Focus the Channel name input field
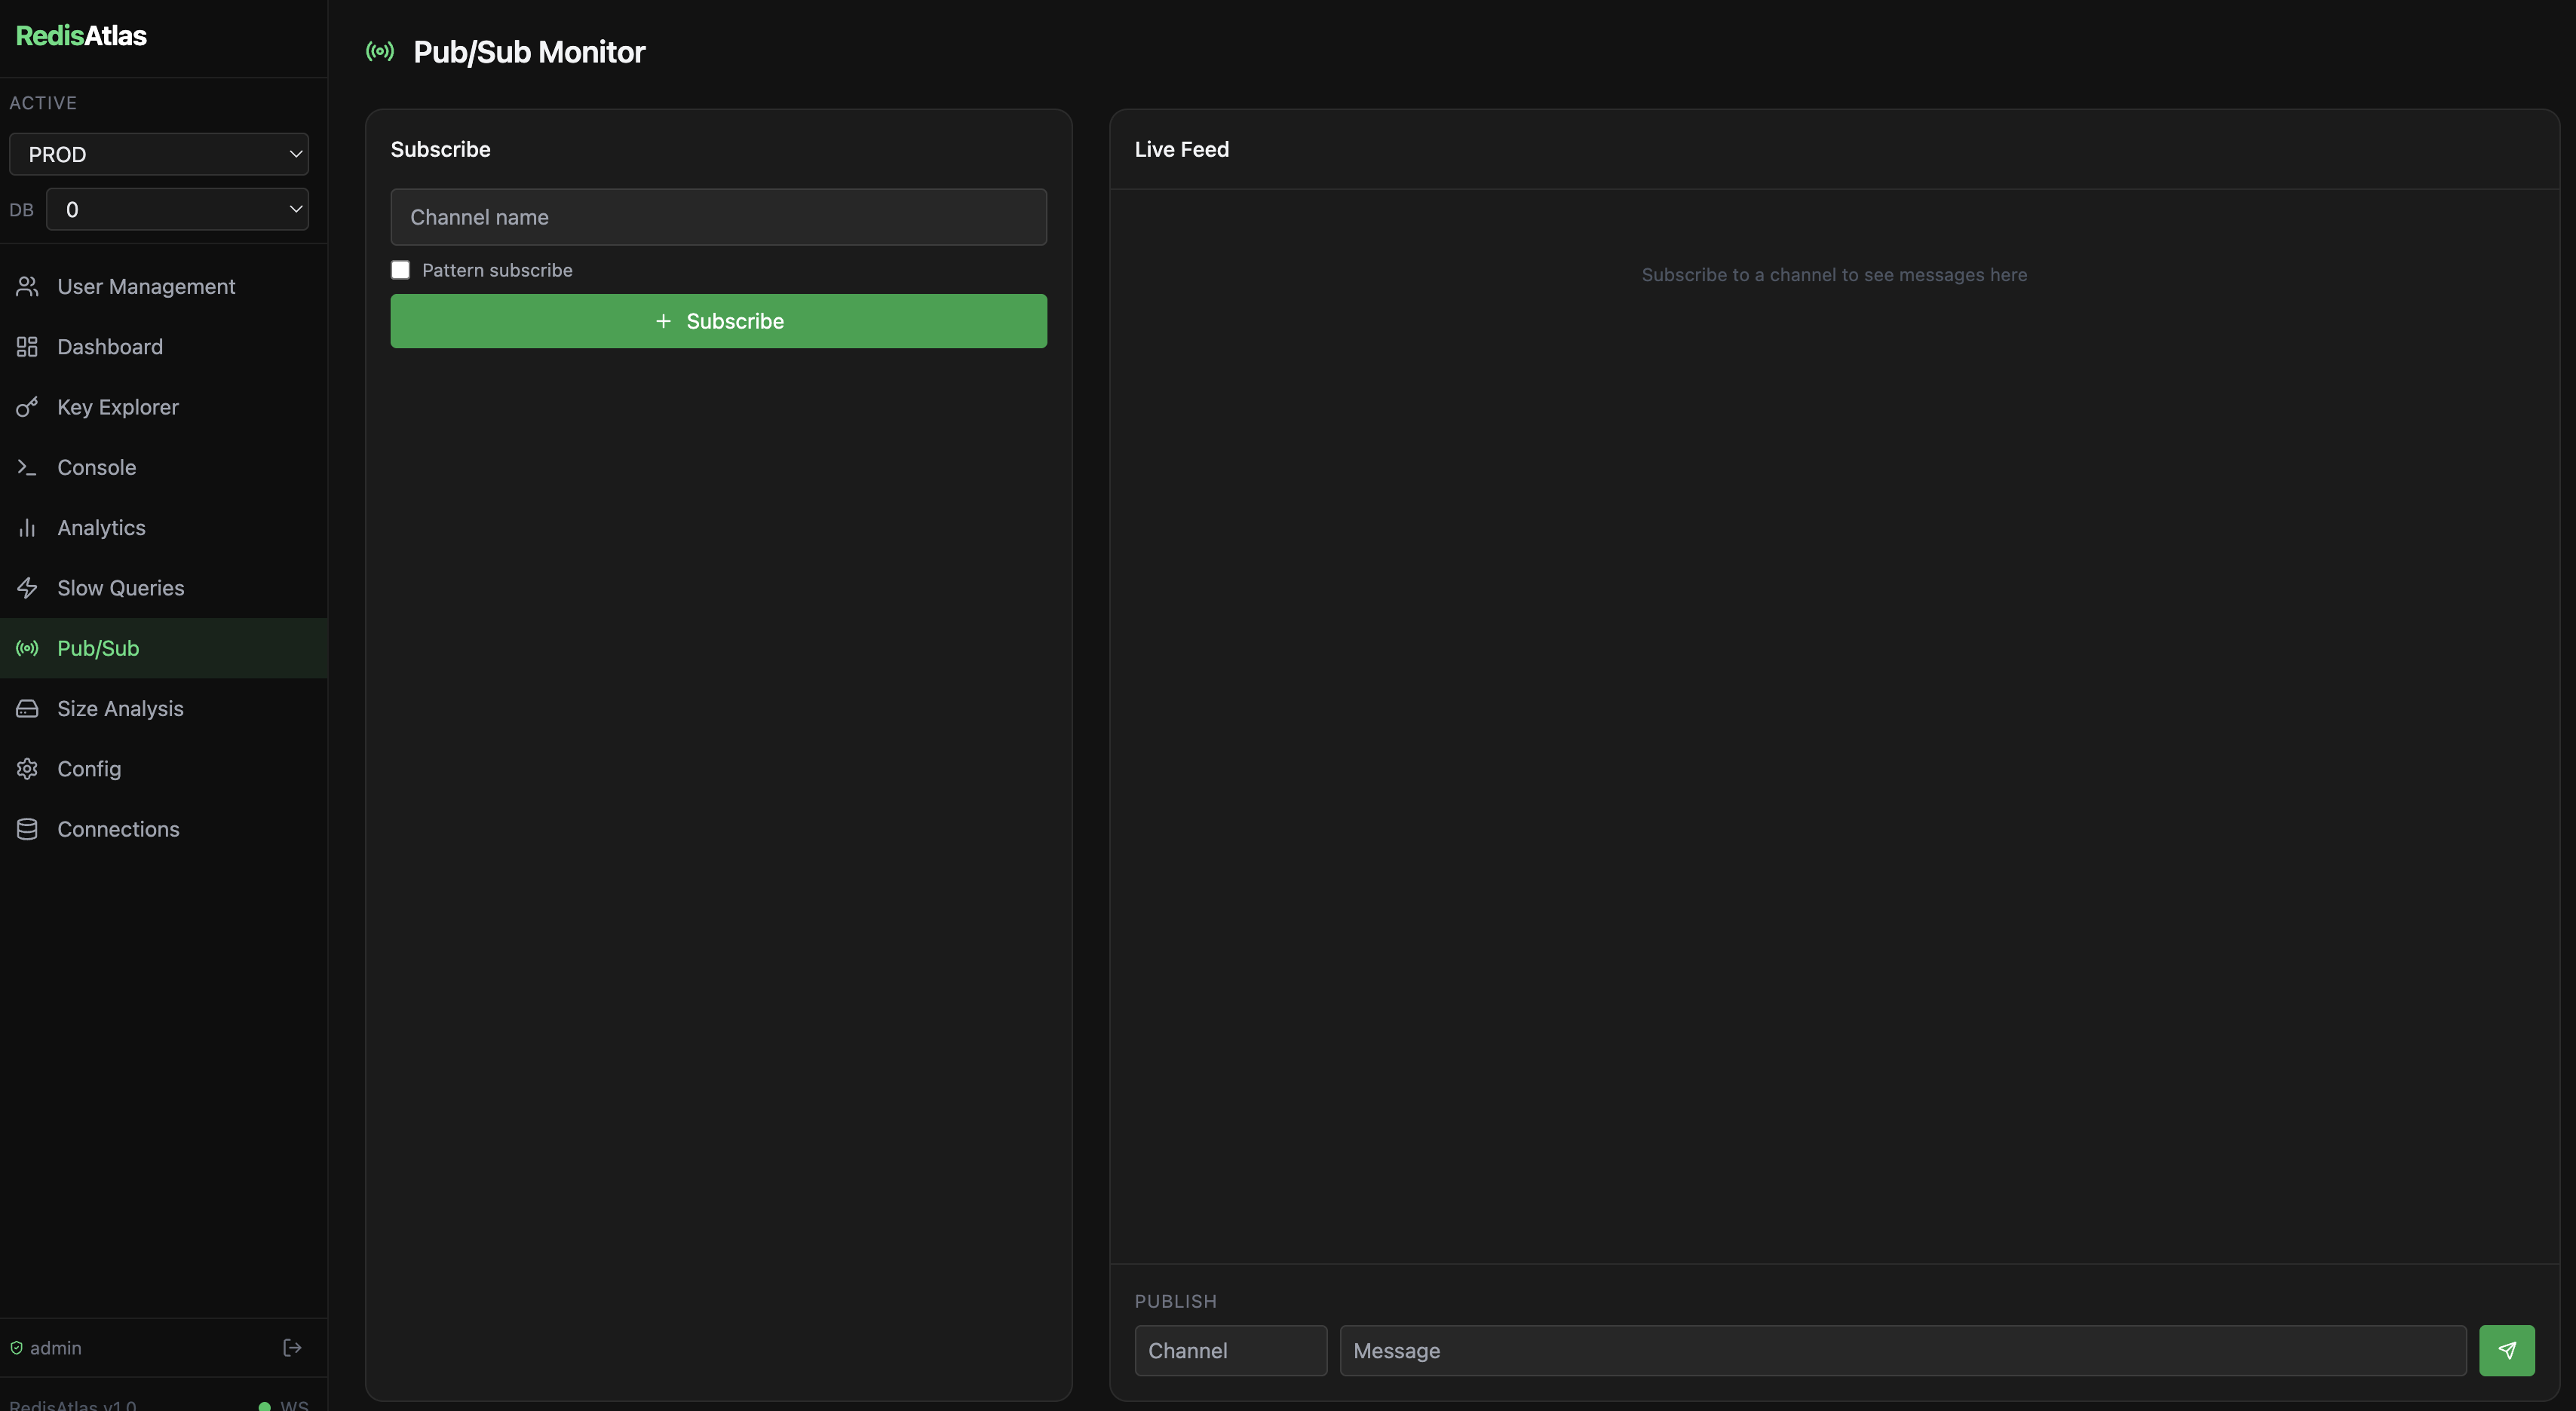Screen dimensions: 2576x1411 tap(718, 217)
